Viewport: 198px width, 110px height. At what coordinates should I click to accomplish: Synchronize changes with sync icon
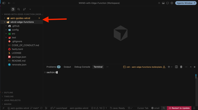click(x=41, y=108)
